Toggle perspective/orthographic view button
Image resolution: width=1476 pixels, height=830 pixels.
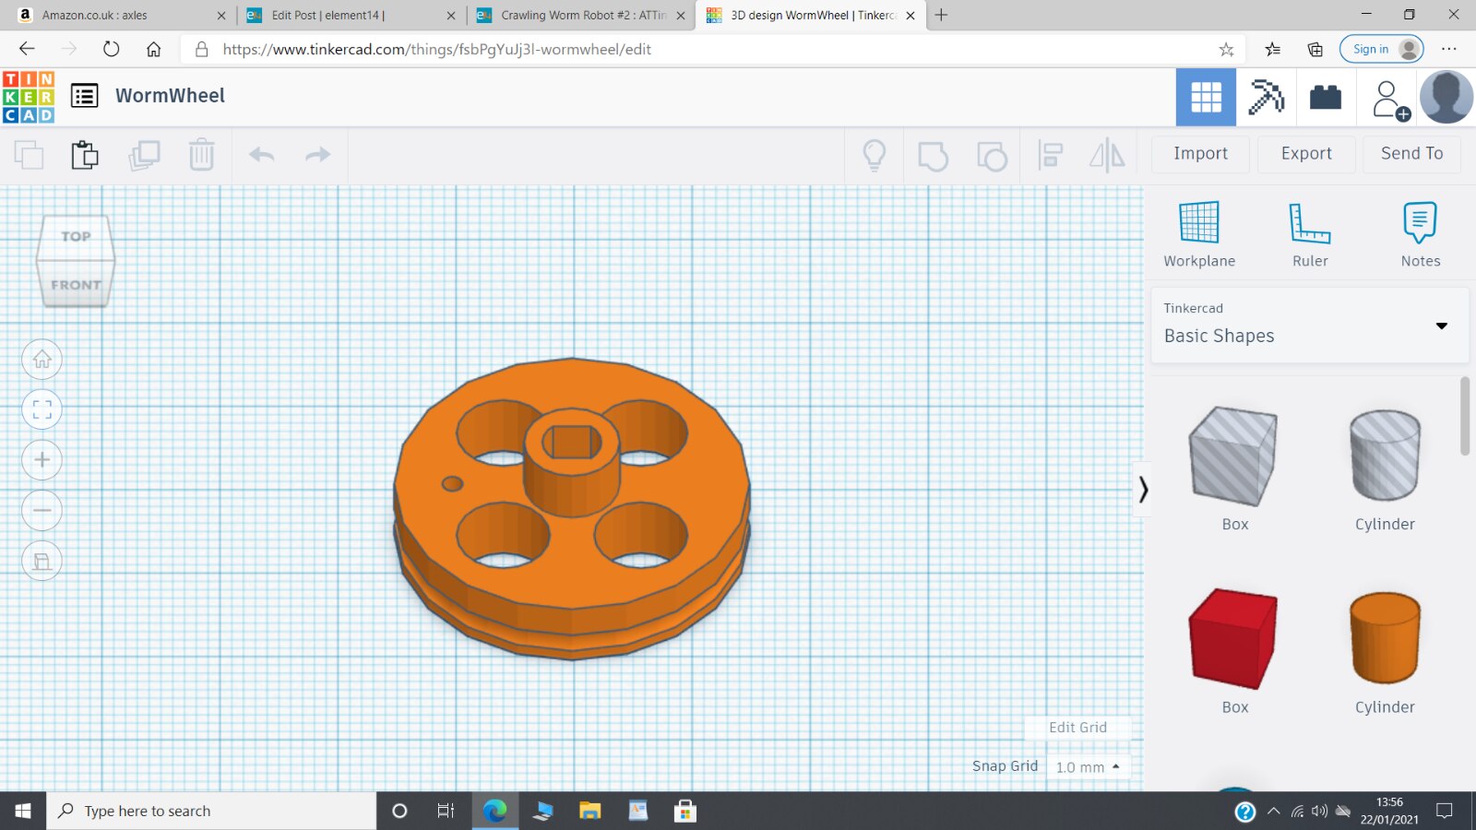[x=42, y=561]
